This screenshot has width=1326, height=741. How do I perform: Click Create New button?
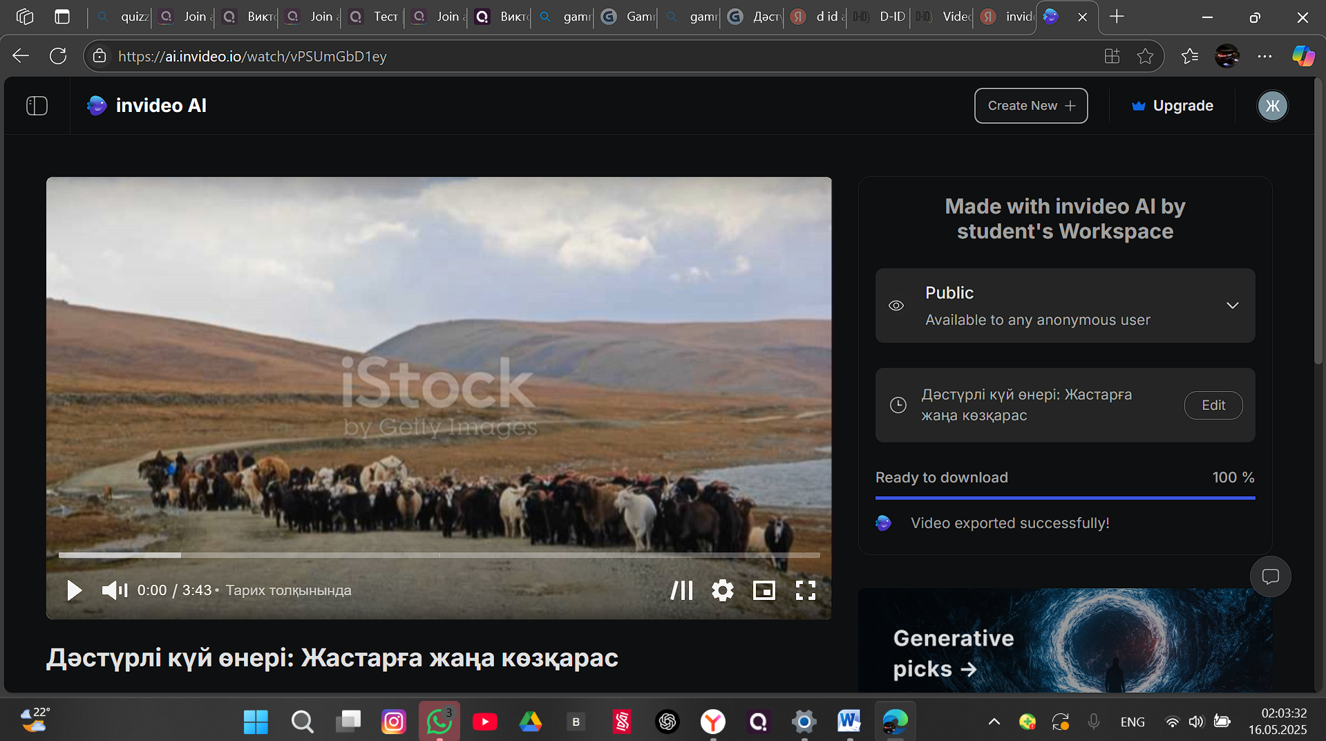[1031, 106]
